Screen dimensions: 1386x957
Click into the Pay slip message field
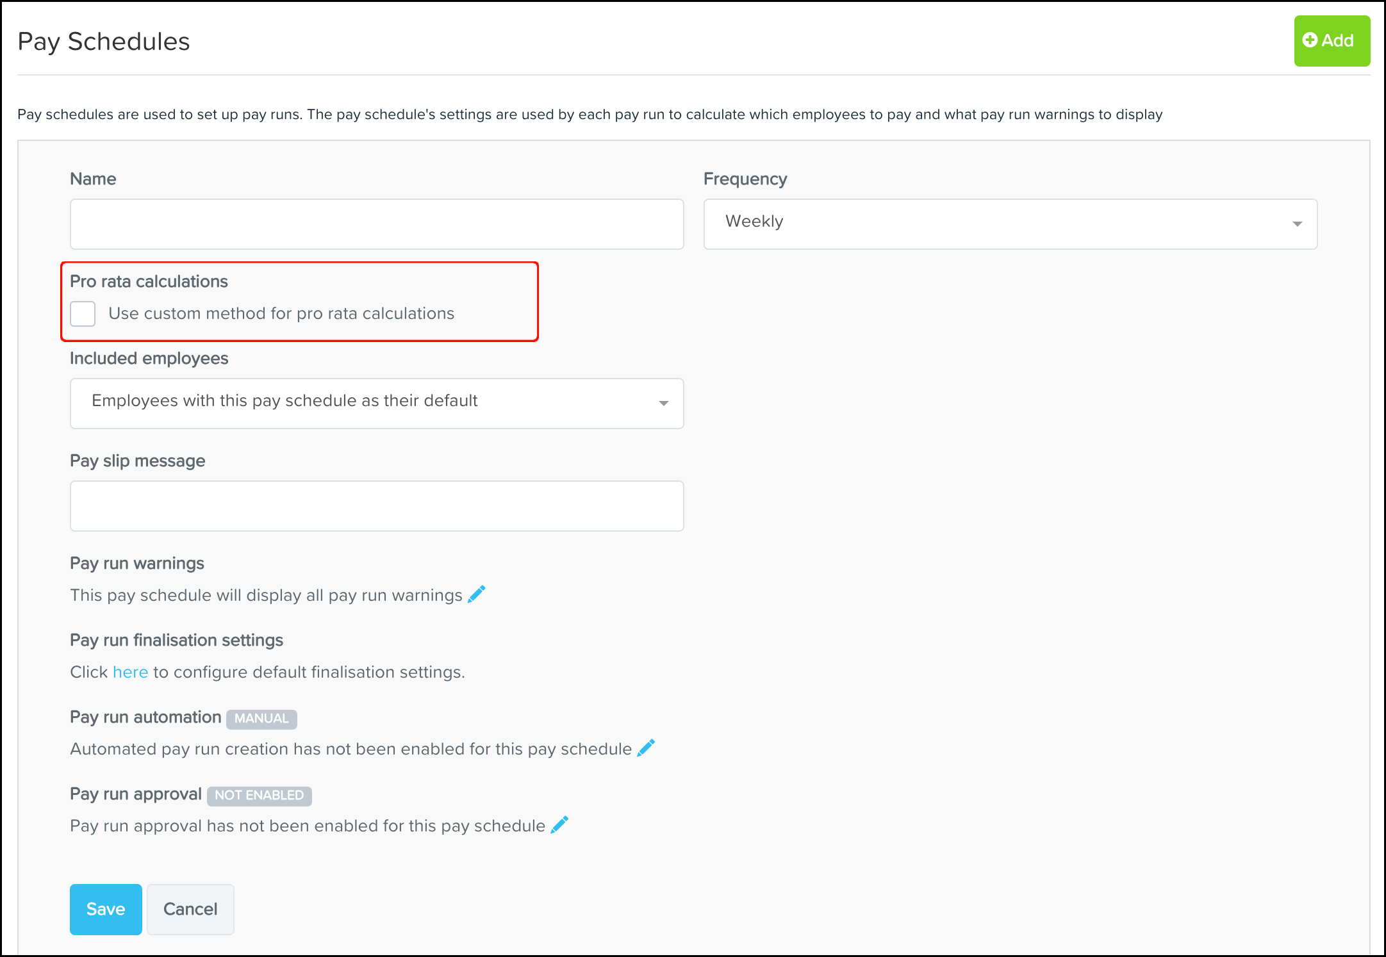(x=377, y=506)
